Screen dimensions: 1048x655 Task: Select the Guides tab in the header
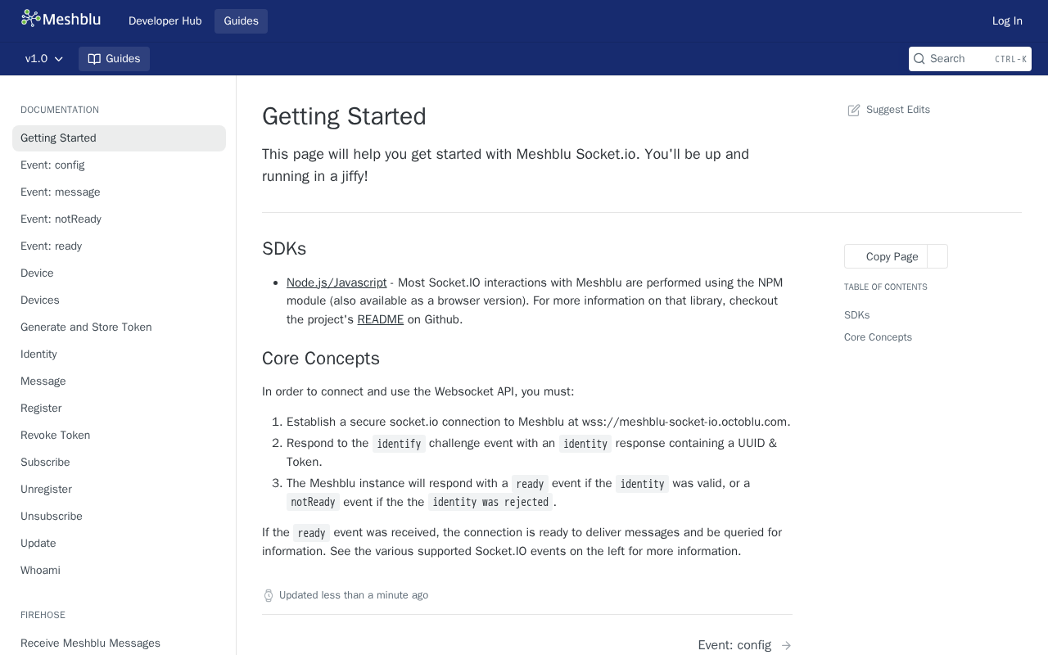[241, 21]
